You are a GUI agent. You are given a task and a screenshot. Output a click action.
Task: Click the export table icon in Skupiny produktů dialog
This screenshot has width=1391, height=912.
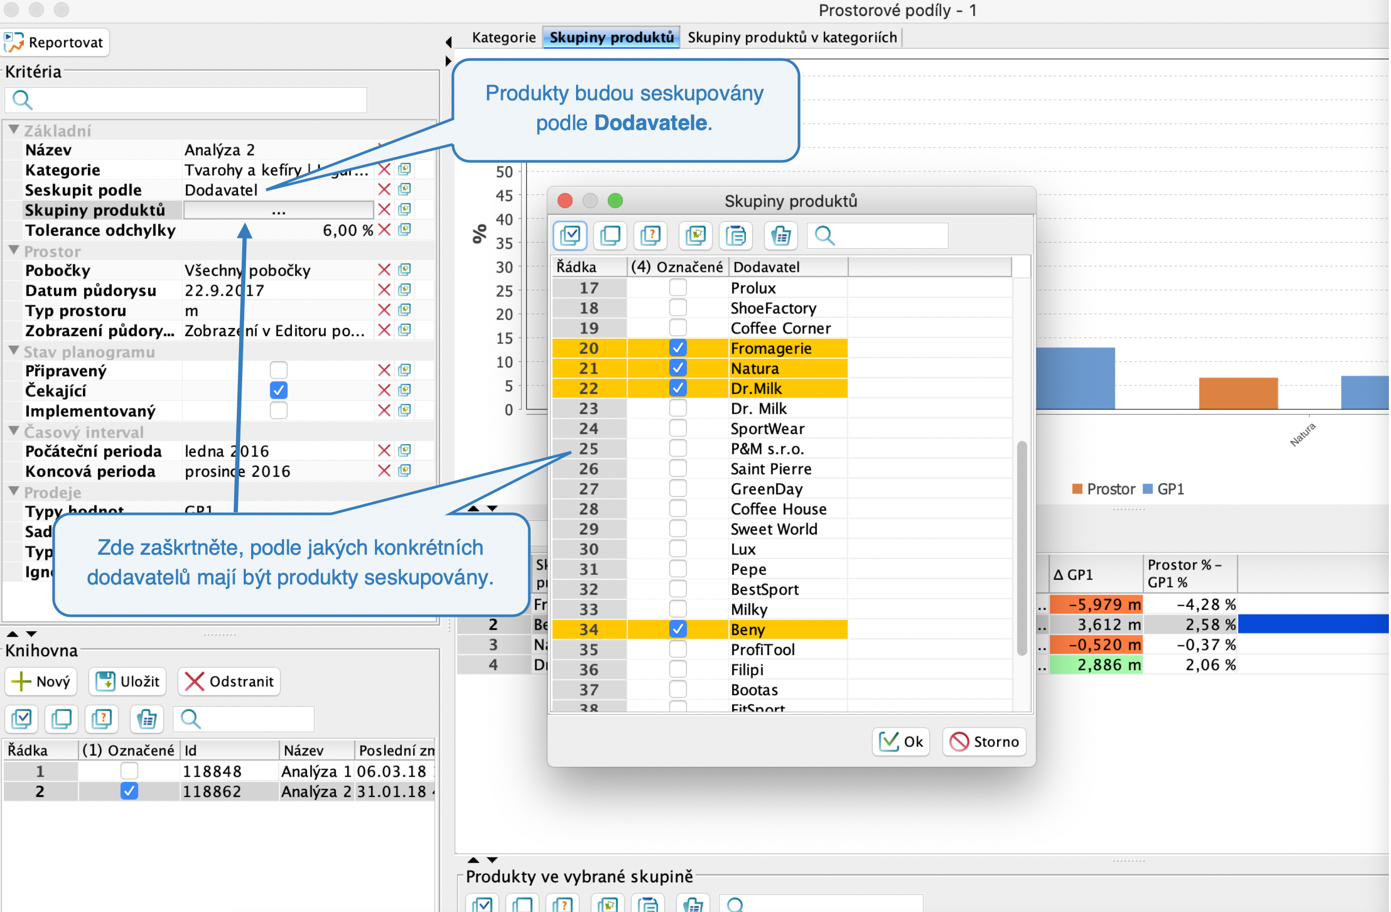781,236
